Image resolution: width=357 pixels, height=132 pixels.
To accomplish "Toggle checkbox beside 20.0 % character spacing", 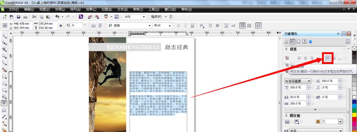I will point(313,97).
